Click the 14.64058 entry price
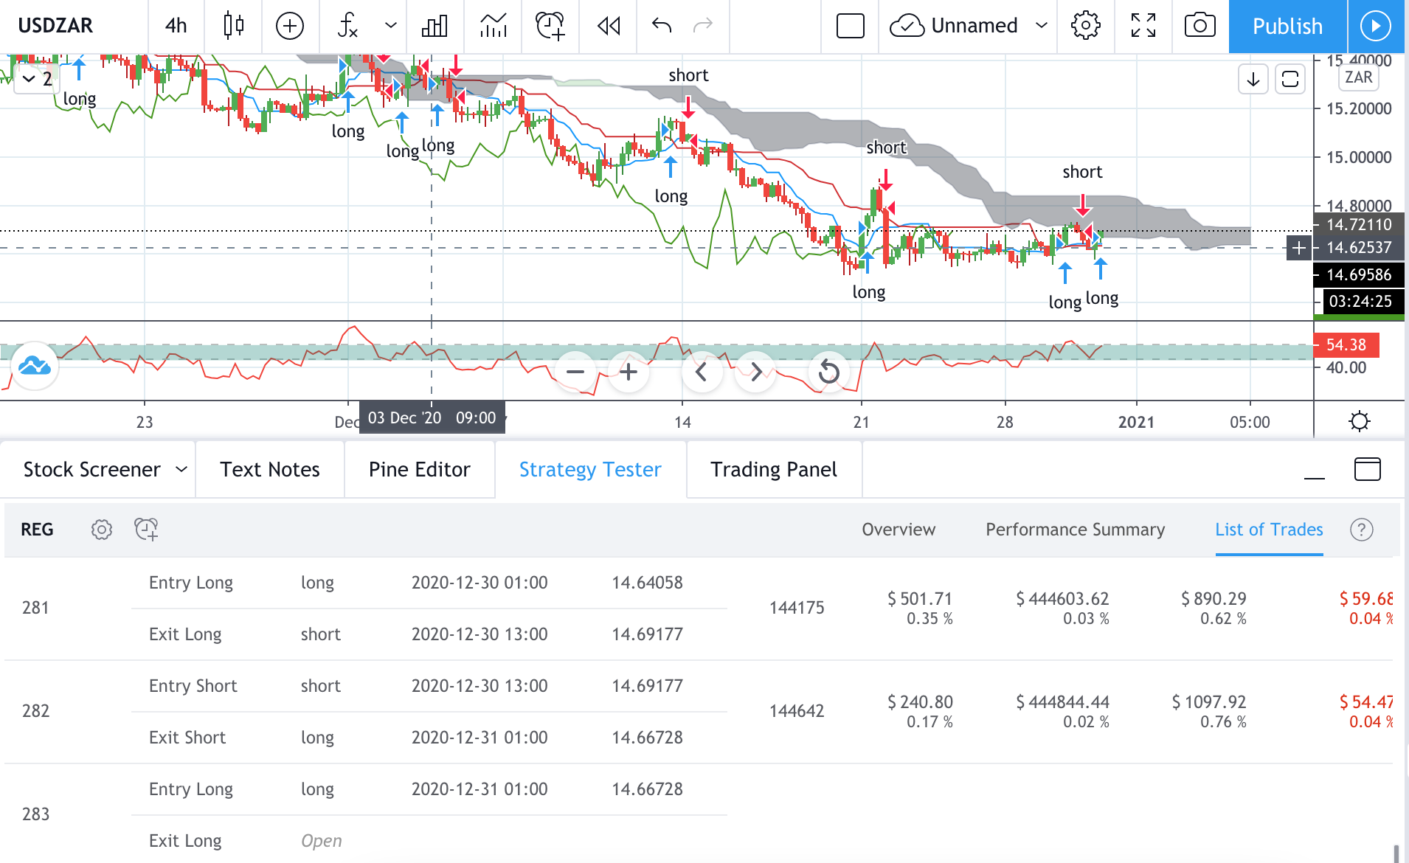 [647, 583]
